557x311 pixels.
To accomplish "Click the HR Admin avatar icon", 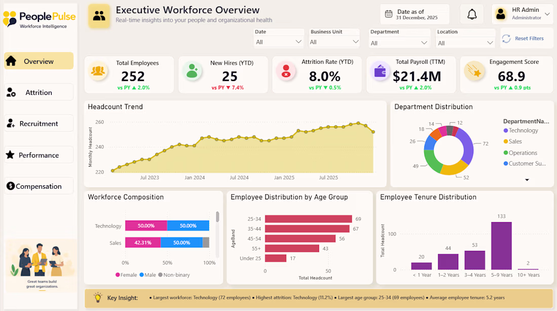I will tap(501, 14).
